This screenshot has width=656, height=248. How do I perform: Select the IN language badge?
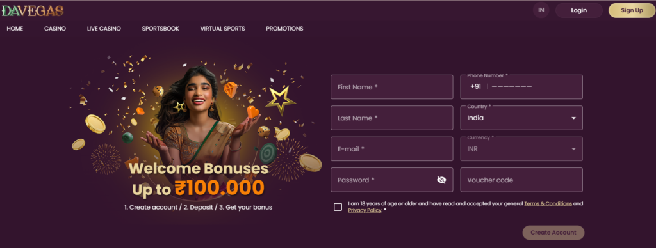541,10
